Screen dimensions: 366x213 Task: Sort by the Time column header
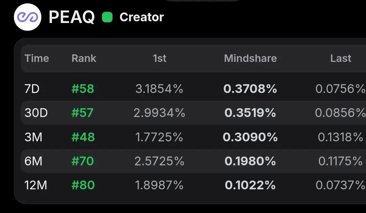tap(37, 58)
